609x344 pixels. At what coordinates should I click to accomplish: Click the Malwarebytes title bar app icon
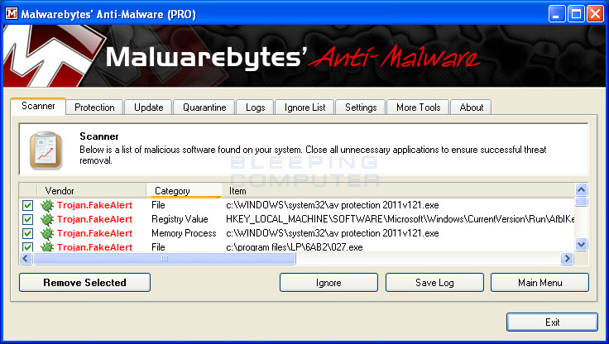pyautogui.click(x=12, y=13)
